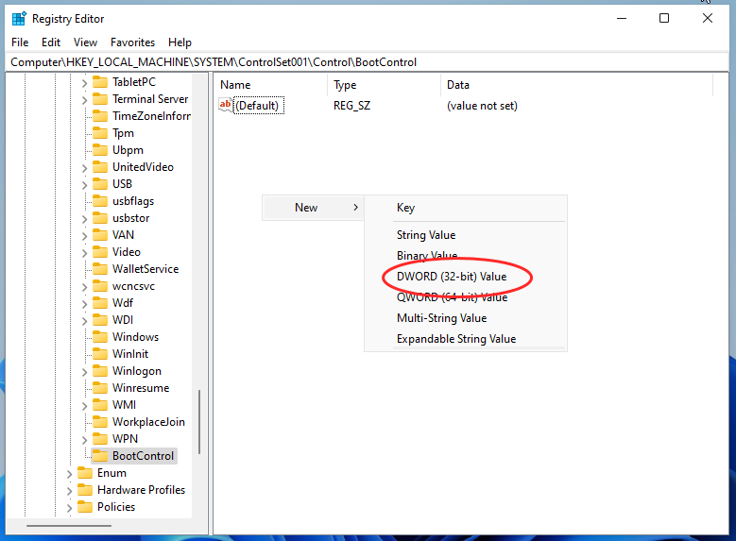Select the WMI key label
The width and height of the screenshot is (736, 541).
click(x=124, y=404)
